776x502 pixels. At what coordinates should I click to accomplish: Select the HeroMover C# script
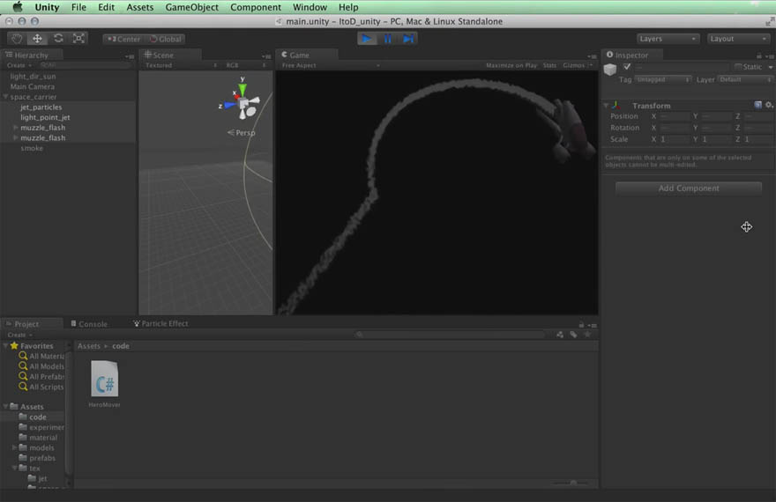point(104,384)
